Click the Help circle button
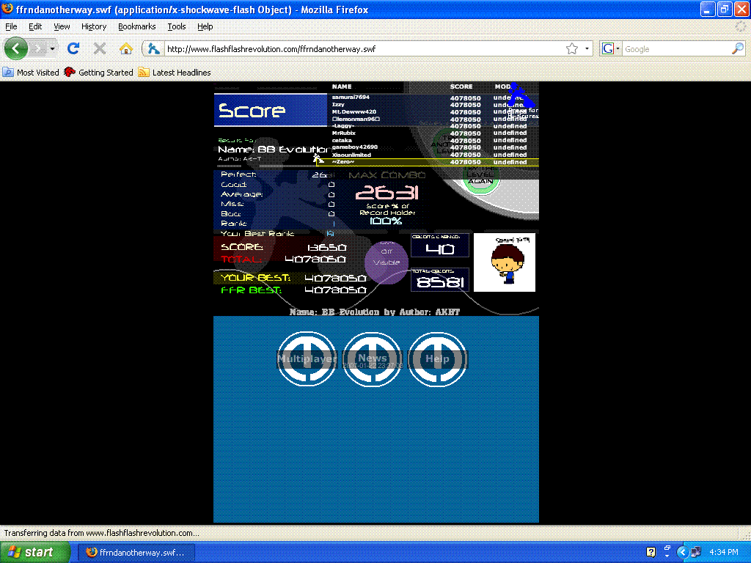 tap(437, 358)
